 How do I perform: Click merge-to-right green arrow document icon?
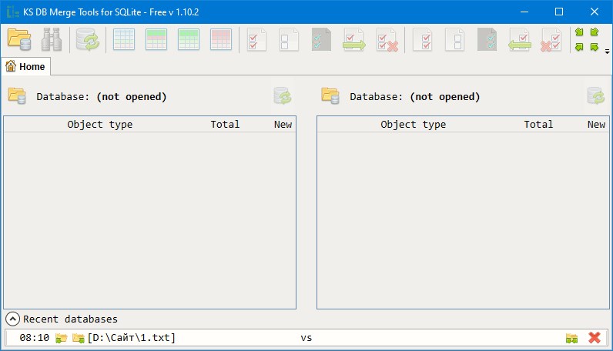tap(353, 39)
